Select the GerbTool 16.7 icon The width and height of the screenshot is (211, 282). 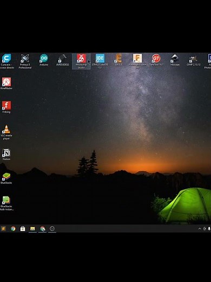[156, 60]
